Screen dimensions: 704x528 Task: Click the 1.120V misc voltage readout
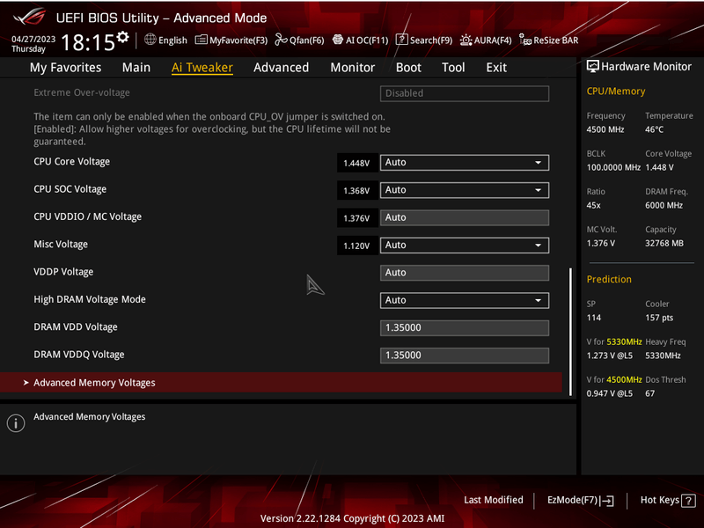[x=356, y=246]
